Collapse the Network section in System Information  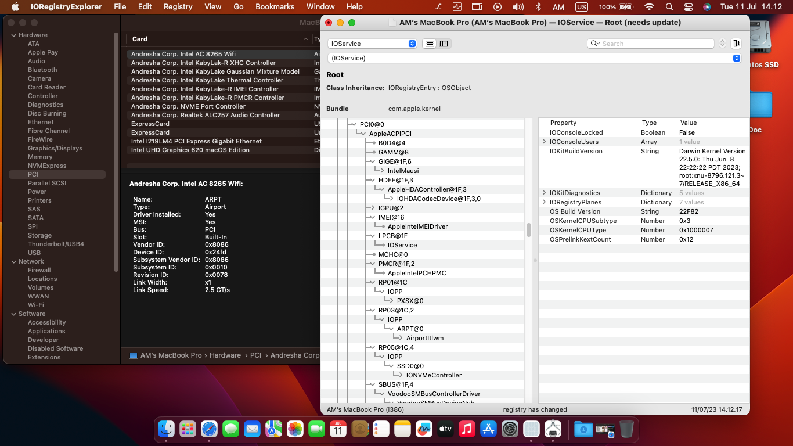13,261
